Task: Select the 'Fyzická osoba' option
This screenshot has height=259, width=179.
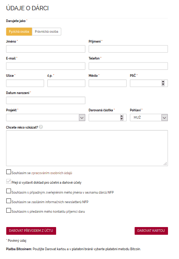Action: click(x=19, y=32)
